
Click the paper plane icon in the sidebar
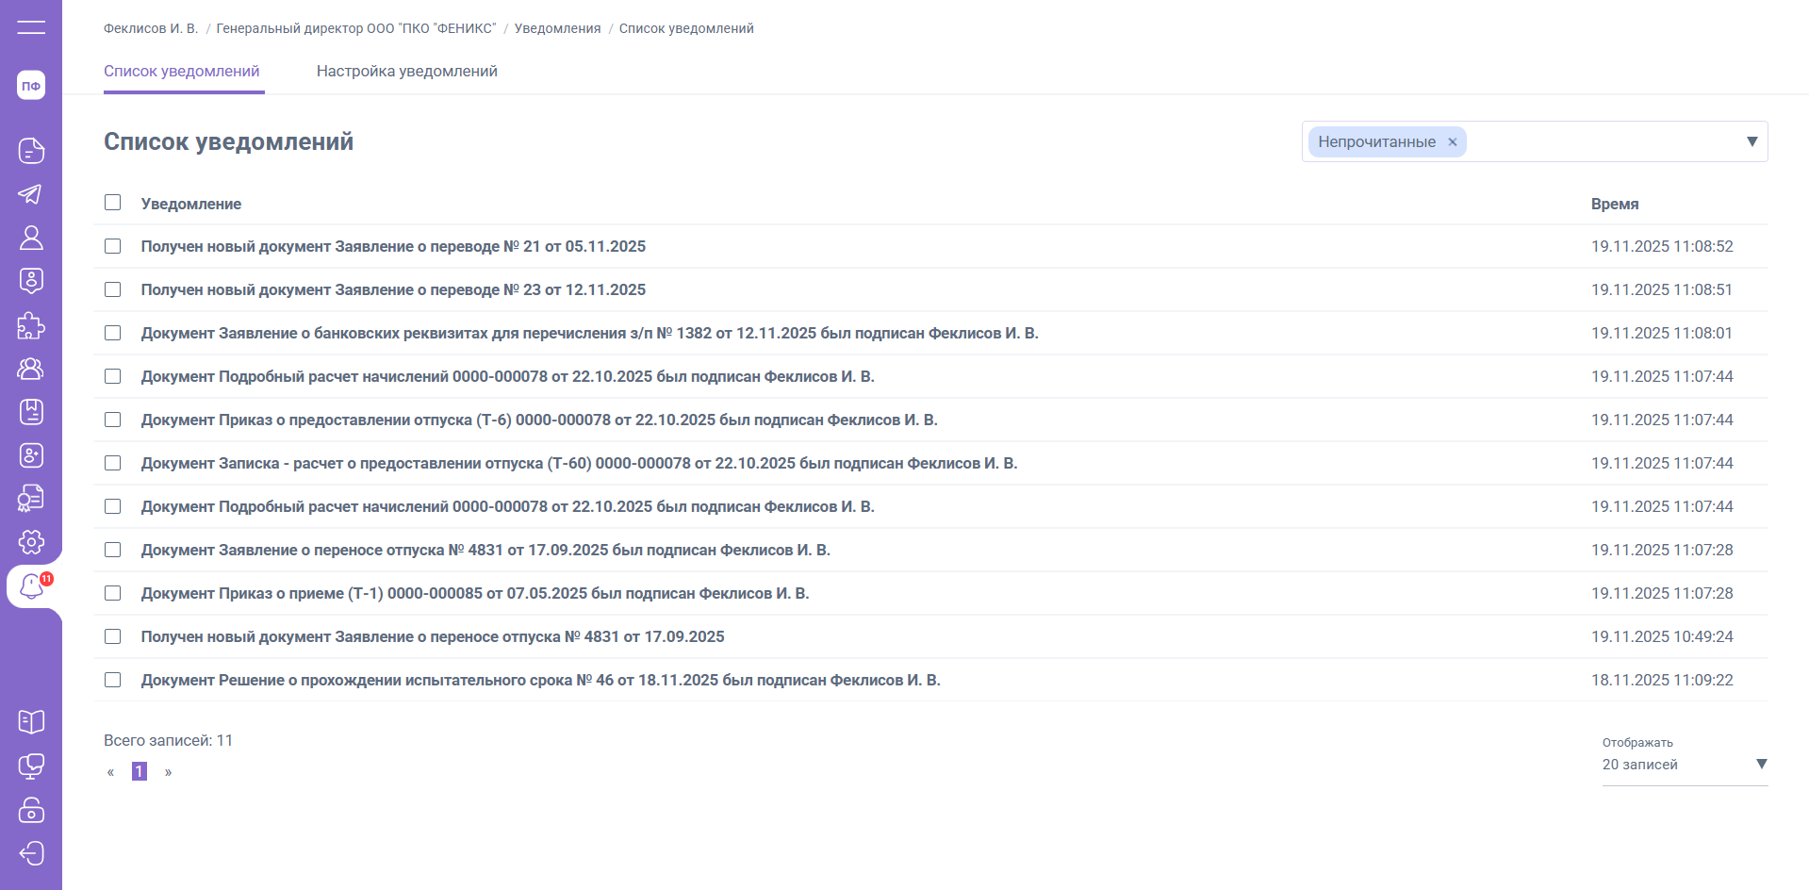[x=31, y=194]
